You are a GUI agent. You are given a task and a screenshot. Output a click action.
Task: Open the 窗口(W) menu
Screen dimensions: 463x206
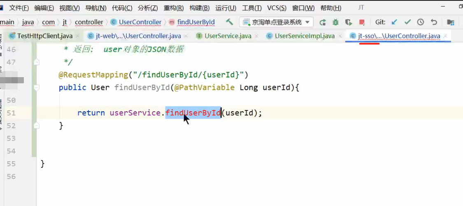303,8
